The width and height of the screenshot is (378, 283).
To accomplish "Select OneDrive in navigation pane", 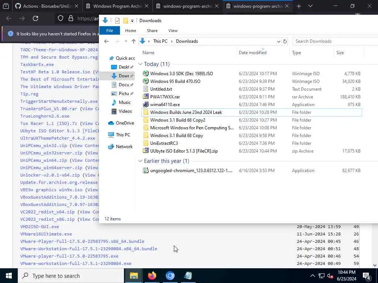I will click(x=121, y=123).
